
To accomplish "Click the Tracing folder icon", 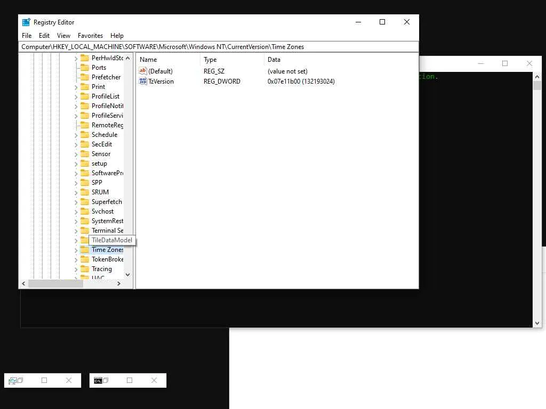I will (85, 269).
